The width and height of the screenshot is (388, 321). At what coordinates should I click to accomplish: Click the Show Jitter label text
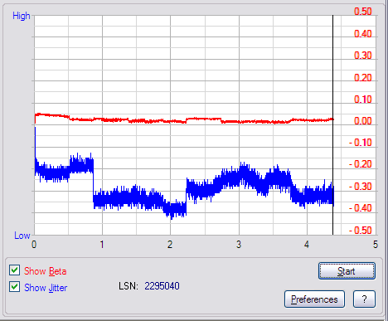tap(46, 288)
